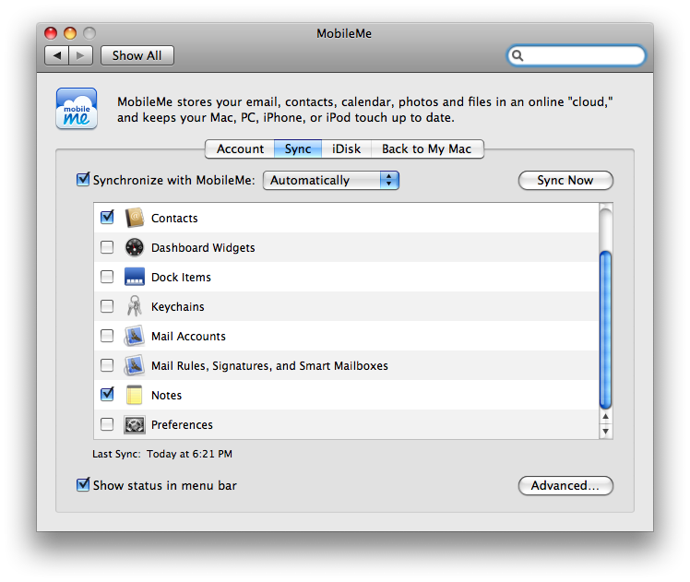Check Mail Rules, Signatures, and Smart Mailboxes
The height and width of the screenshot is (582, 690).
tap(107, 365)
